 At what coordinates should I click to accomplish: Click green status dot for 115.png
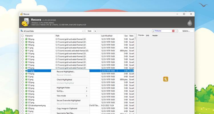[x=26, y=65]
